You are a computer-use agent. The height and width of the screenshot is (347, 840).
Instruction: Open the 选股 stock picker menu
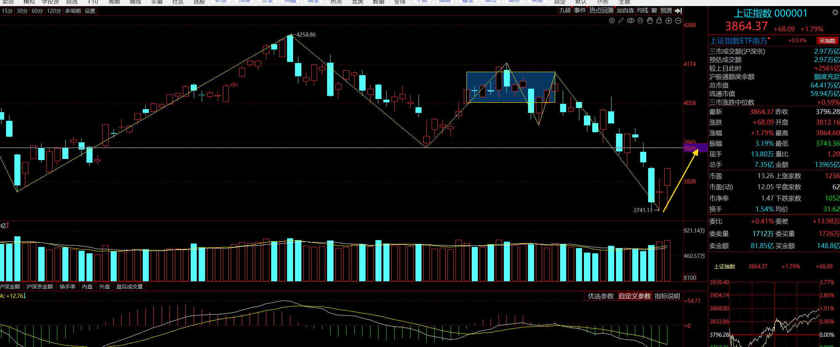(x=199, y=2)
